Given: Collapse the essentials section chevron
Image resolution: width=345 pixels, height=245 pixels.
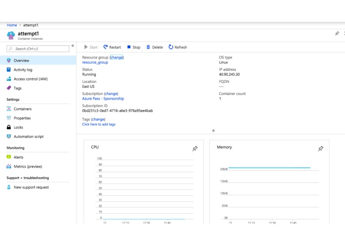Looking at the screenshot, I should (x=213, y=131).
